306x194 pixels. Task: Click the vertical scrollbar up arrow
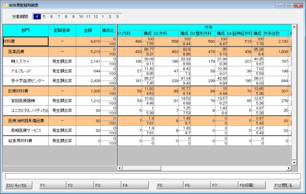click(294, 27)
